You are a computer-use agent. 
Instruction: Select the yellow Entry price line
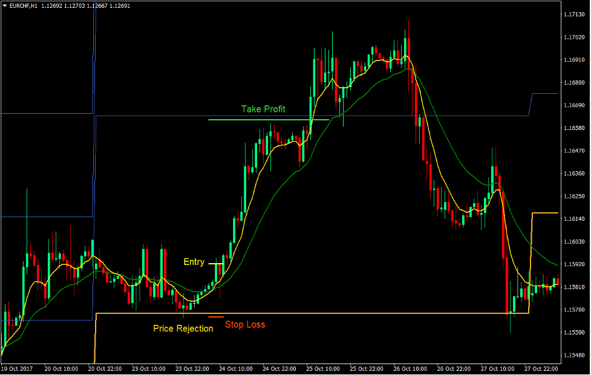[215, 263]
